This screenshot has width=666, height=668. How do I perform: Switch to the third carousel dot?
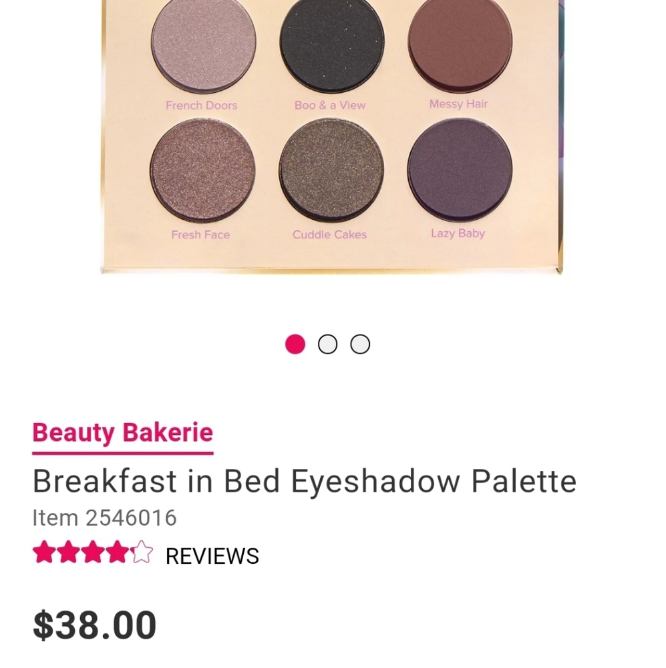(x=360, y=344)
